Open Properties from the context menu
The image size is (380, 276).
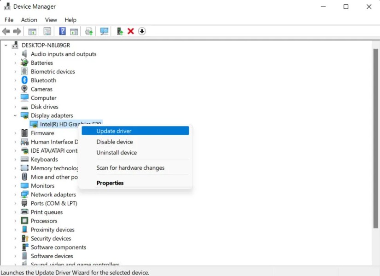click(x=110, y=183)
